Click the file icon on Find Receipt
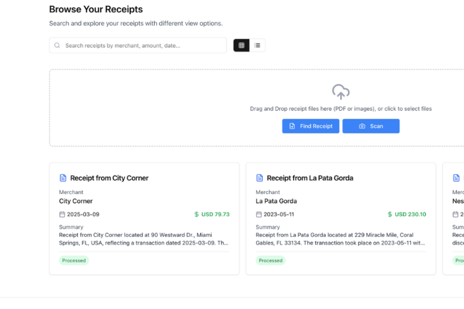This screenshot has width=464, height=309. 292,126
